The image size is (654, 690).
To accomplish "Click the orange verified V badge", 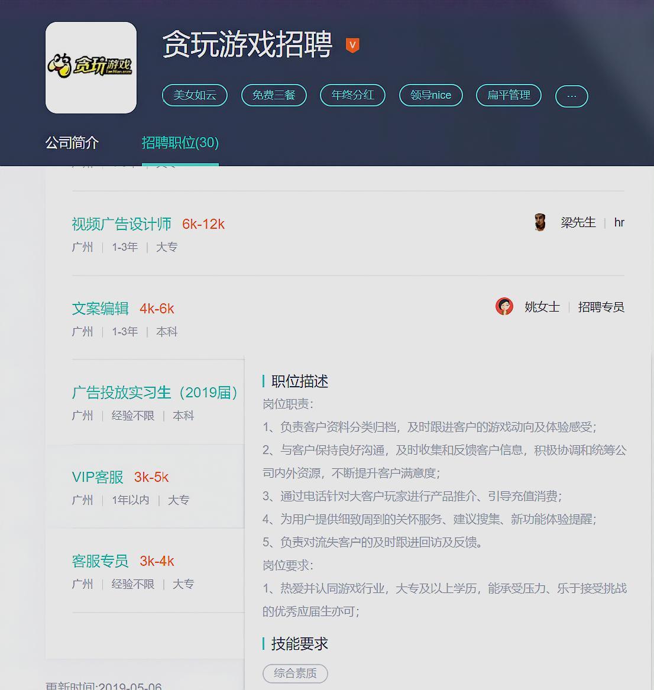I will (x=352, y=44).
